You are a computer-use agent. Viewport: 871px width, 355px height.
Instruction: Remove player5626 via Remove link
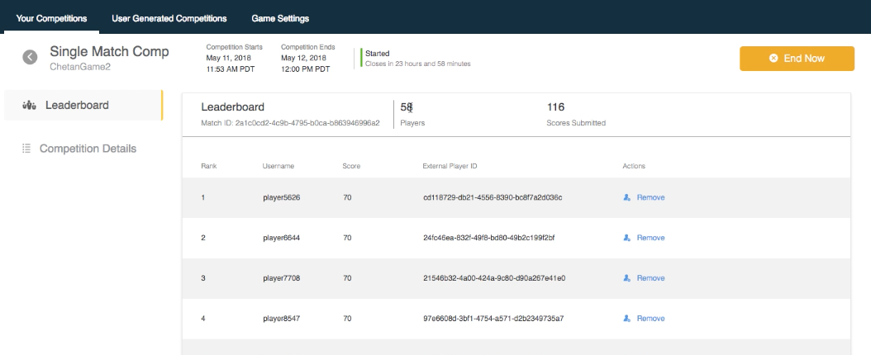pyautogui.click(x=650, y=197)
